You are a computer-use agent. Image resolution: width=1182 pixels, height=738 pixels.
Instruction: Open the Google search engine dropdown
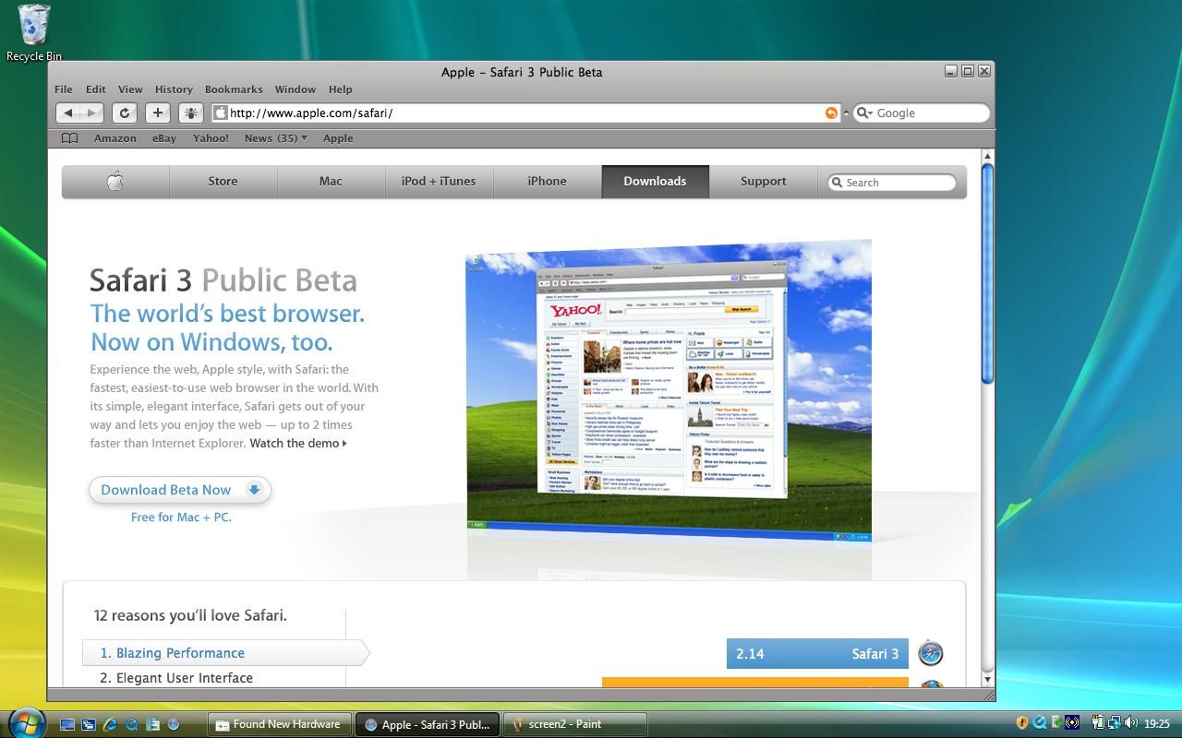pyautogui.click(x=864, y=113)
